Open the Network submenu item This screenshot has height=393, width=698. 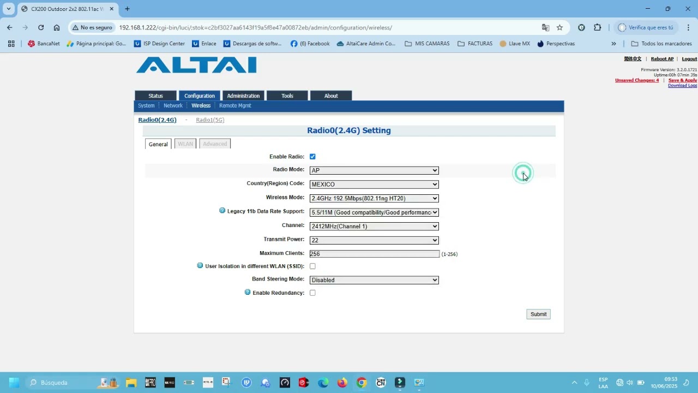coord(173,106)
